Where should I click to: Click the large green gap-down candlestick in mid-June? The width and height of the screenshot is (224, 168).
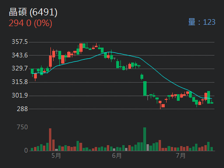145,88
